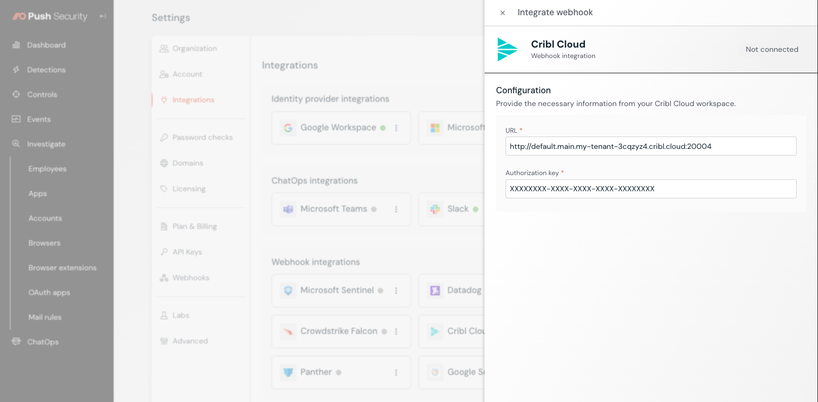Open Panther options menu
The width and height of the screenshot is (818, 402).
[x=396, y=373]
